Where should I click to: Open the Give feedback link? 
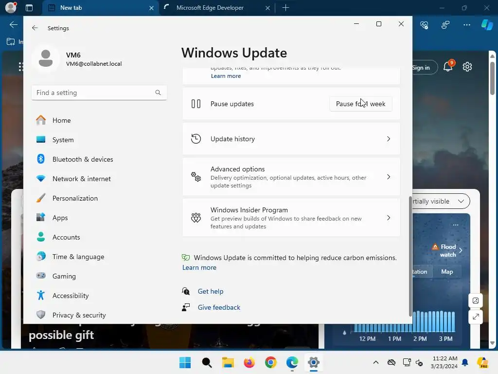[x=219, y=308]
